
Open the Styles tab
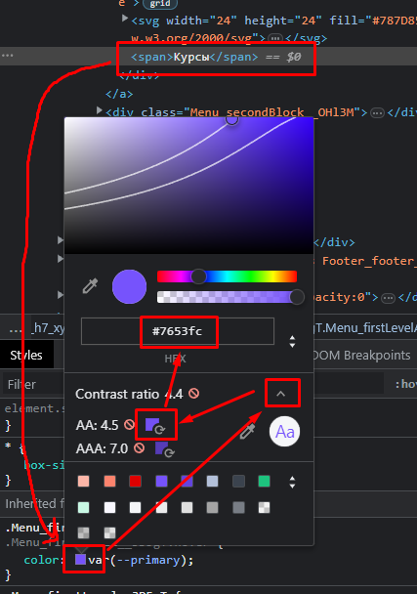(26, 355)
